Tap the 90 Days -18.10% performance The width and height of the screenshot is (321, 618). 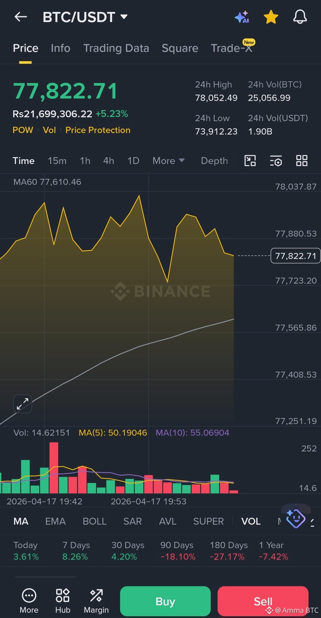(178, 551)
